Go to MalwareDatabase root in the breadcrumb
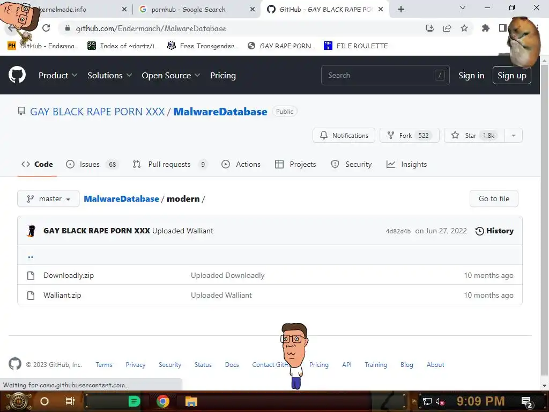Viewport: 549px width, 412px height. click(x=121, y=198)
